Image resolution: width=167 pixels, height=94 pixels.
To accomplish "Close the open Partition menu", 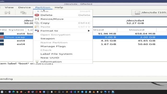I will point(43,8).
